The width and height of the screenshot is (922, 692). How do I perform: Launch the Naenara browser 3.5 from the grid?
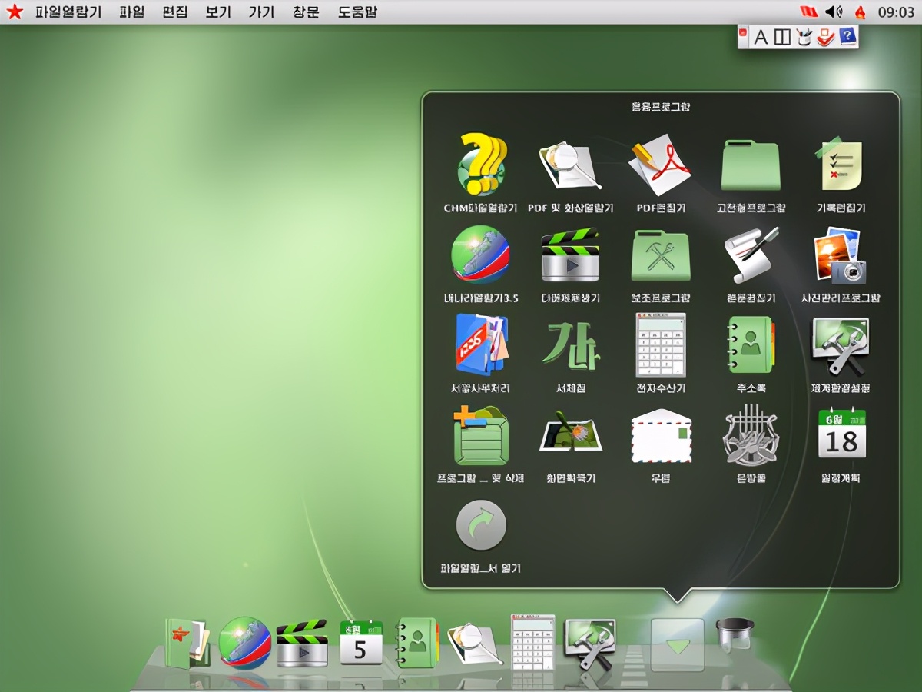(480, 255)
